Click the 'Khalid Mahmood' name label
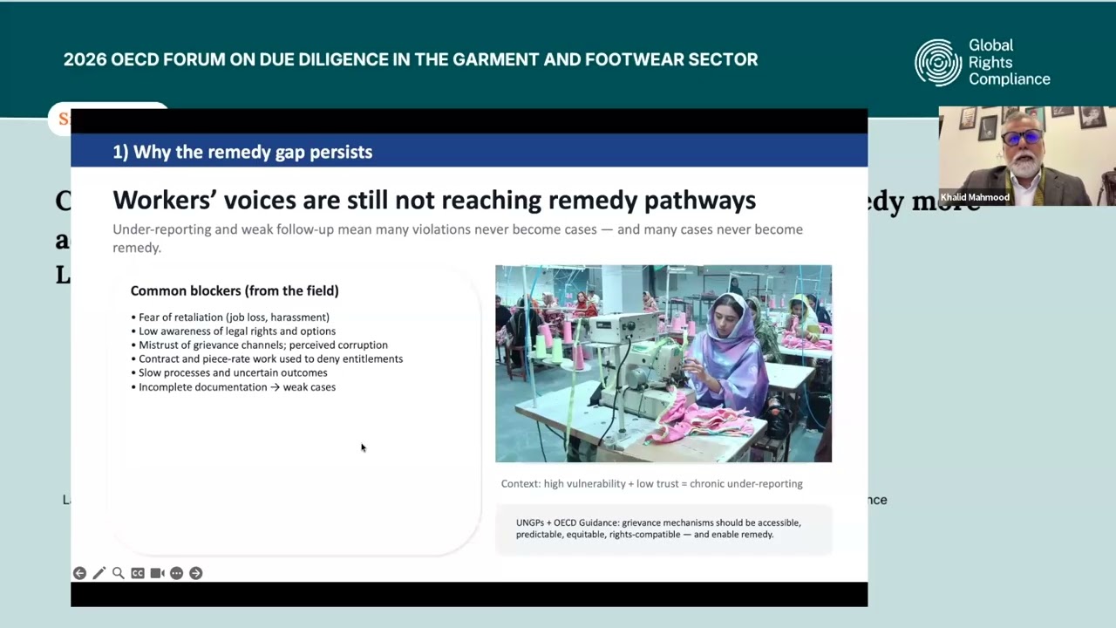Image resolution: width=1116 pixels, height=628 pixels. pyautogui.click(x=975, y=197)
